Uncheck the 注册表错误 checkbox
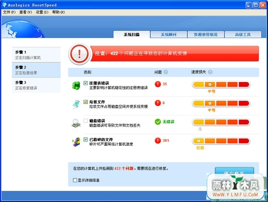Viewport: 268px width, 202px height. click(86, 83)
